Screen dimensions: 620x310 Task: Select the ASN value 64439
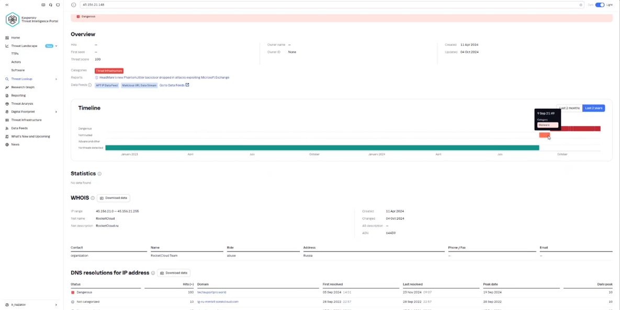click(391, 233)
